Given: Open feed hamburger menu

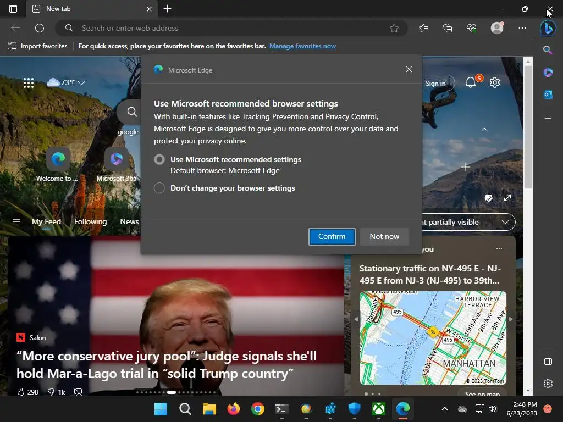Looking at the screenshot, I should pos(16,222).
